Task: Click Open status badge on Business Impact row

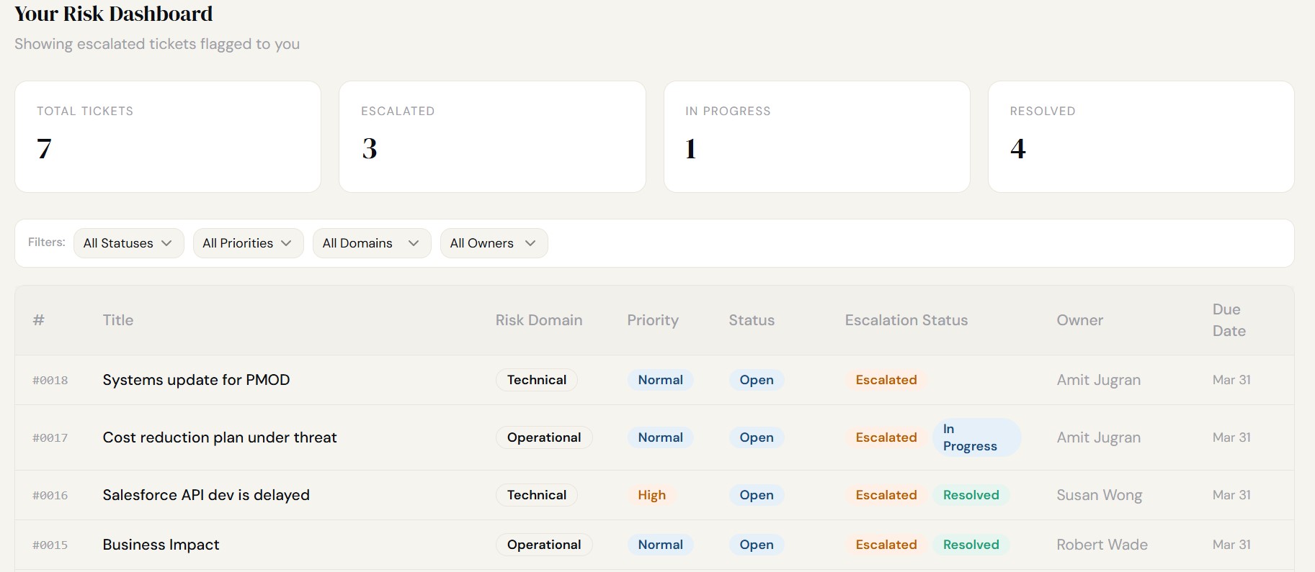Action: click(757, 545)
